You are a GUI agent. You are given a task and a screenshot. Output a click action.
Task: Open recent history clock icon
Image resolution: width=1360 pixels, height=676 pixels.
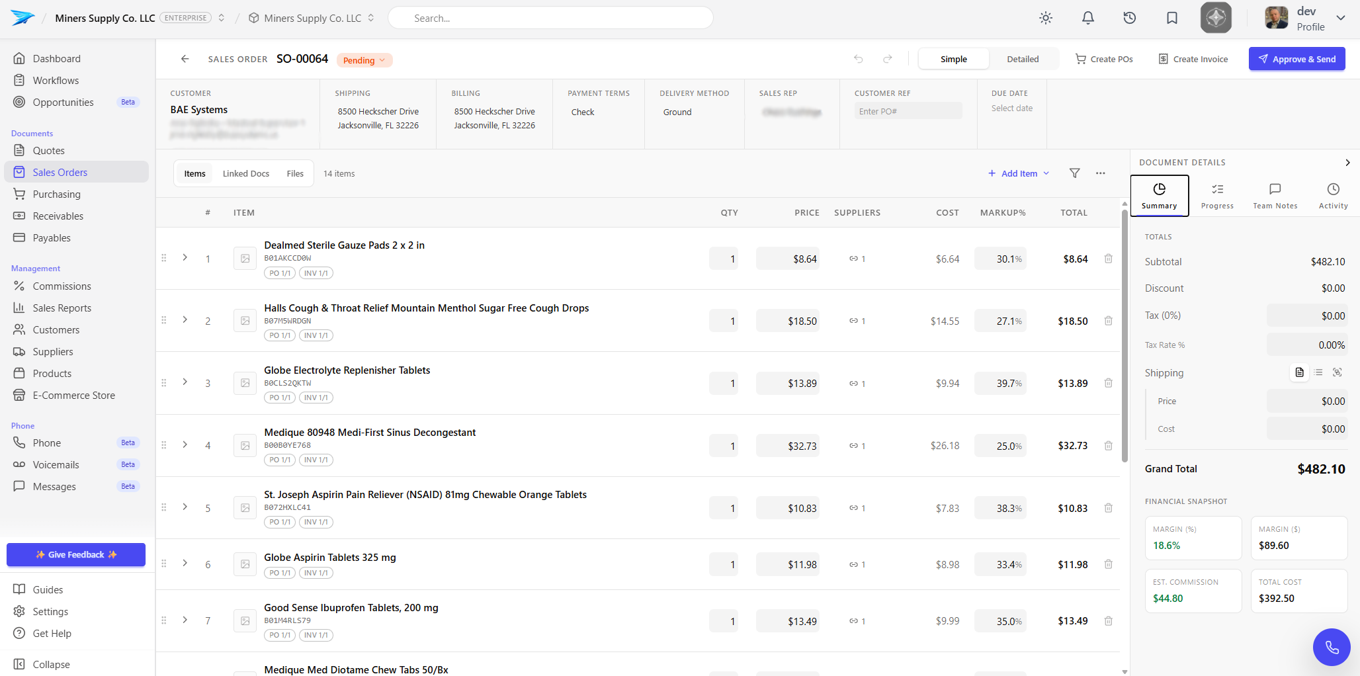tap(1130, 18)
